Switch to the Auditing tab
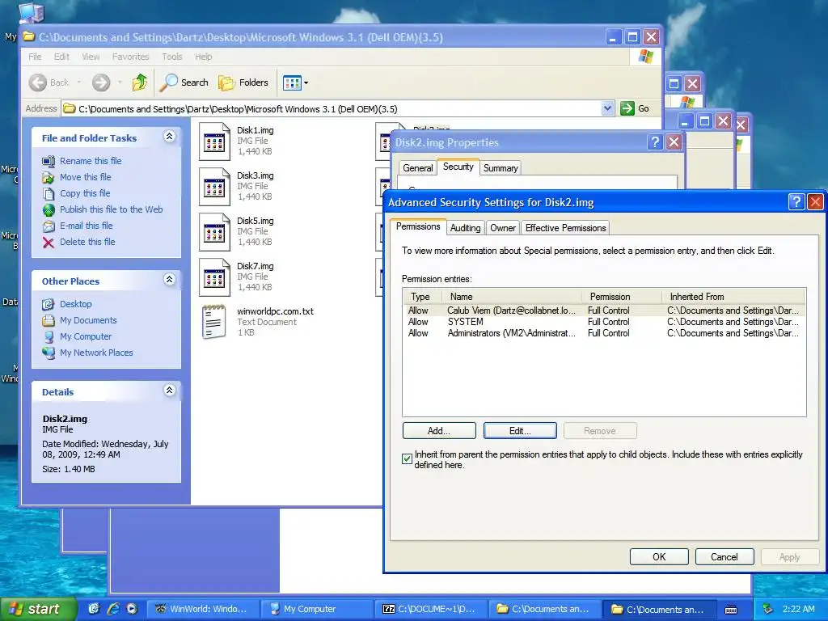The image size is (828, 621). click(465, 227)
